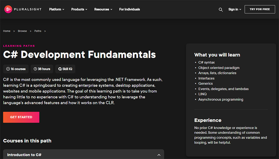The width and height of the screenshot is (279, 159).
Task: Open the search magnifier icon
Action: (221, 10)
